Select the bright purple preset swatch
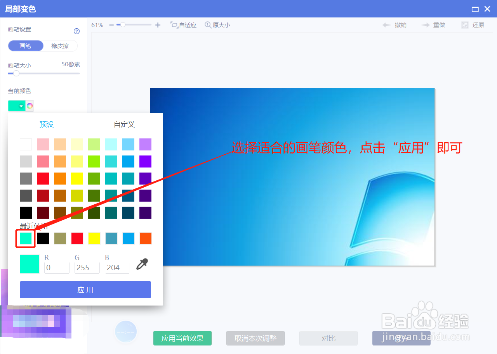497x354 pixels. click(x=146, y=161)
